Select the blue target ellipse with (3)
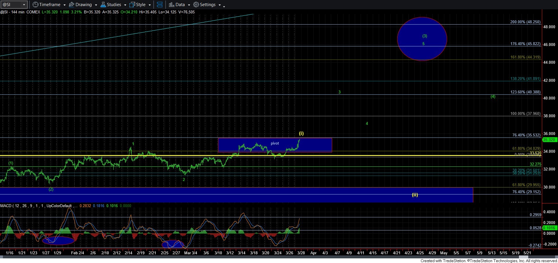This screenshot has width=558, height=263. (422, 39)
